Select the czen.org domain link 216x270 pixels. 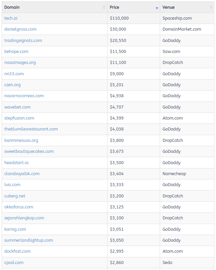click(x=12, y=85)
